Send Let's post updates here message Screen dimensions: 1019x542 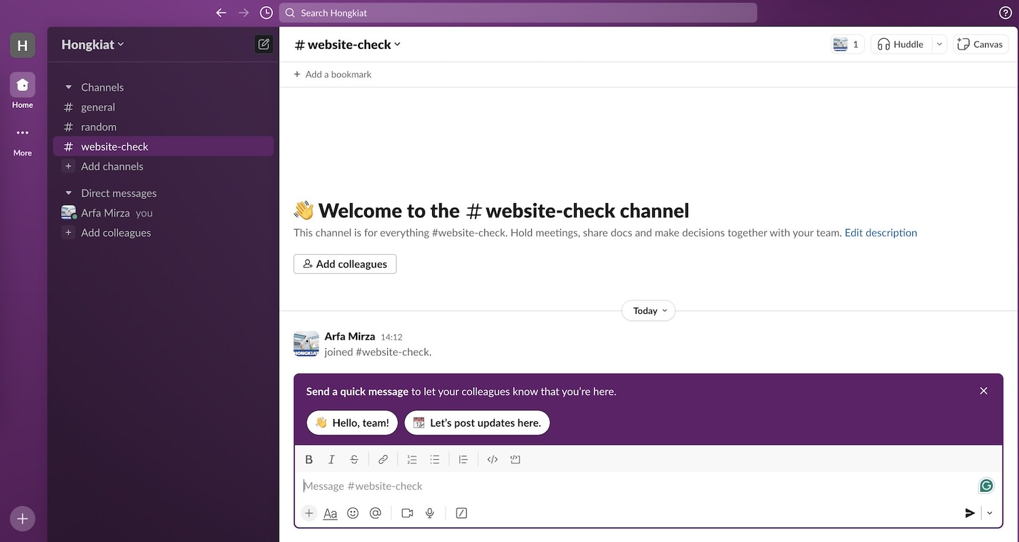[x=477, y=422]
